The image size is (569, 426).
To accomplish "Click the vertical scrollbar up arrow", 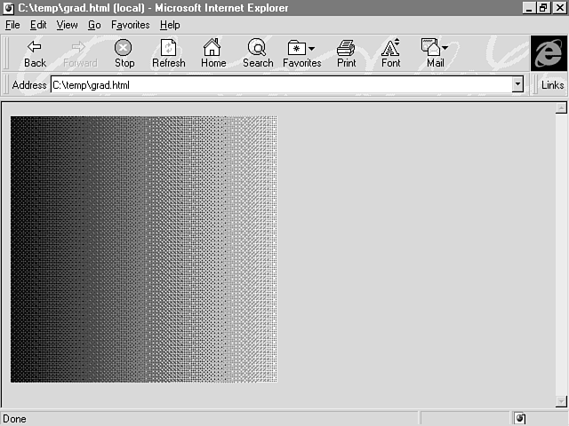I will coord(561,109).
